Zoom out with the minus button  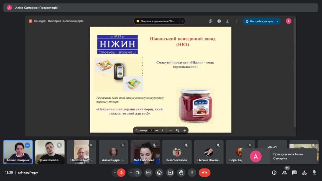(170, 130)
